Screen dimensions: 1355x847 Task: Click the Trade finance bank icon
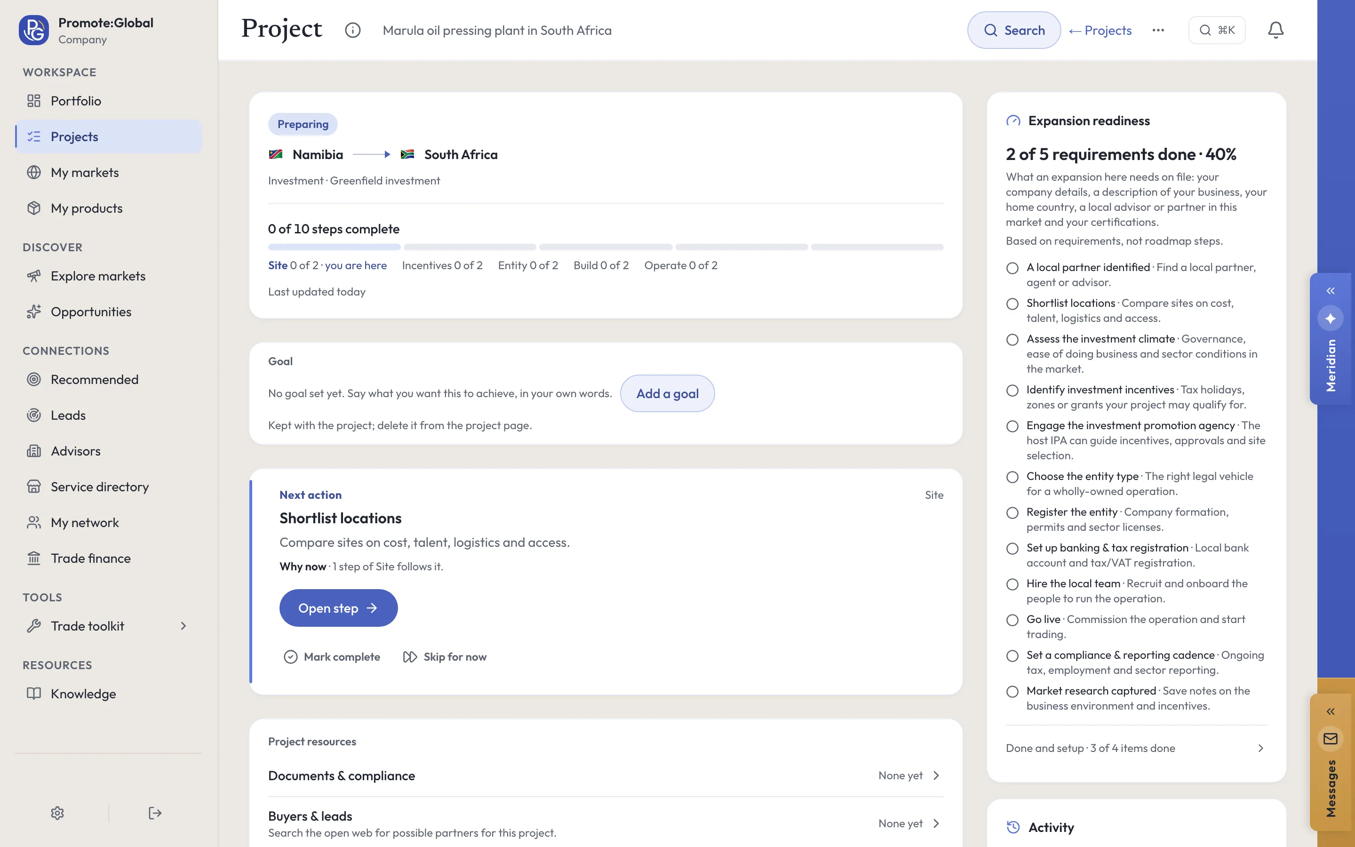coord(33,559)
